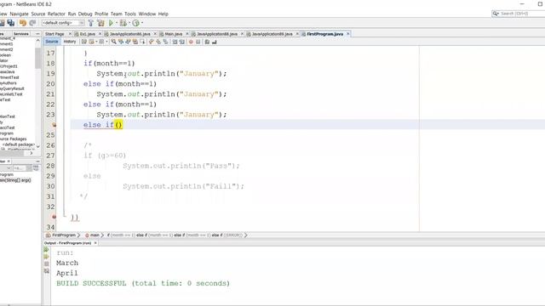Select main(String[] args) in Navigator
Screen dimensions: 545x306
pos(15,180)
